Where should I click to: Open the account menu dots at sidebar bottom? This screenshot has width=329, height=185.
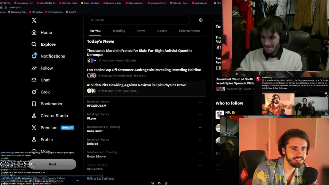click(77, 181)
